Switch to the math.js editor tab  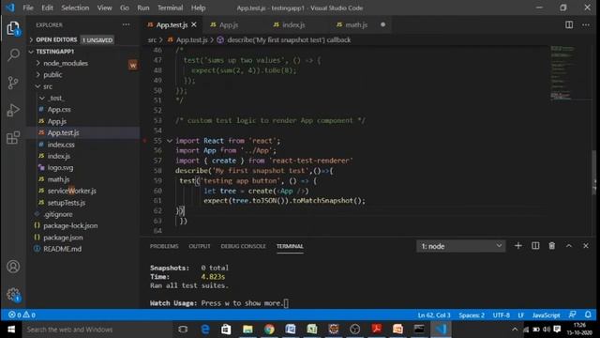(356, 25)
